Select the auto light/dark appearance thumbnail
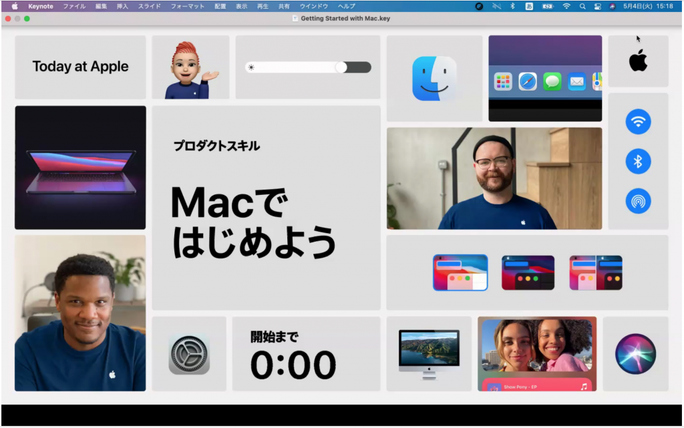This screenshot has width=684, height=428. coord(596,272)
